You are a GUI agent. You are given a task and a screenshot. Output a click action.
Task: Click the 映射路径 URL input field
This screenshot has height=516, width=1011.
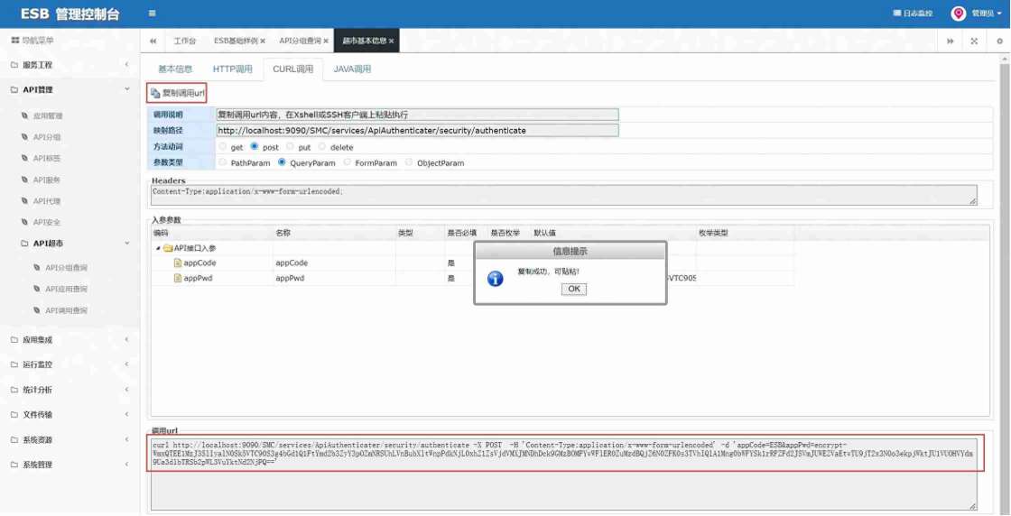coord(417,130)
